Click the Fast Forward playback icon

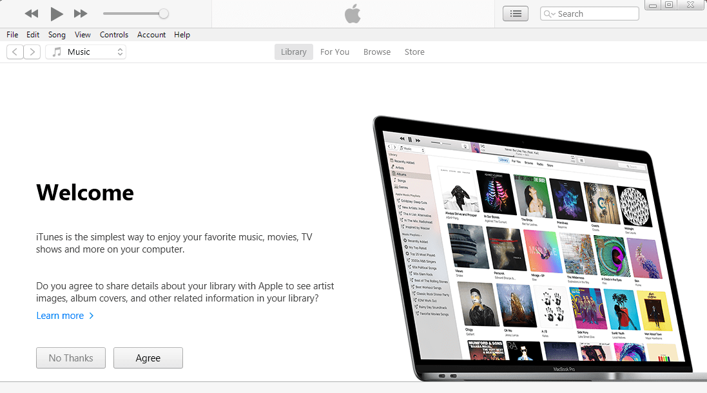click(80, 13)
